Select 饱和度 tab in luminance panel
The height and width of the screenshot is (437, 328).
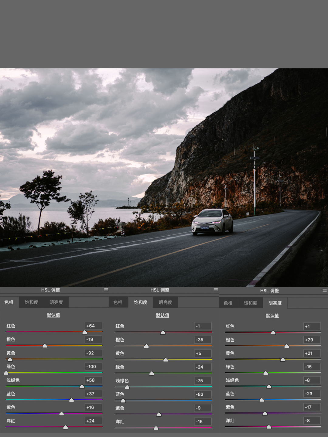[x=251, y=303]
